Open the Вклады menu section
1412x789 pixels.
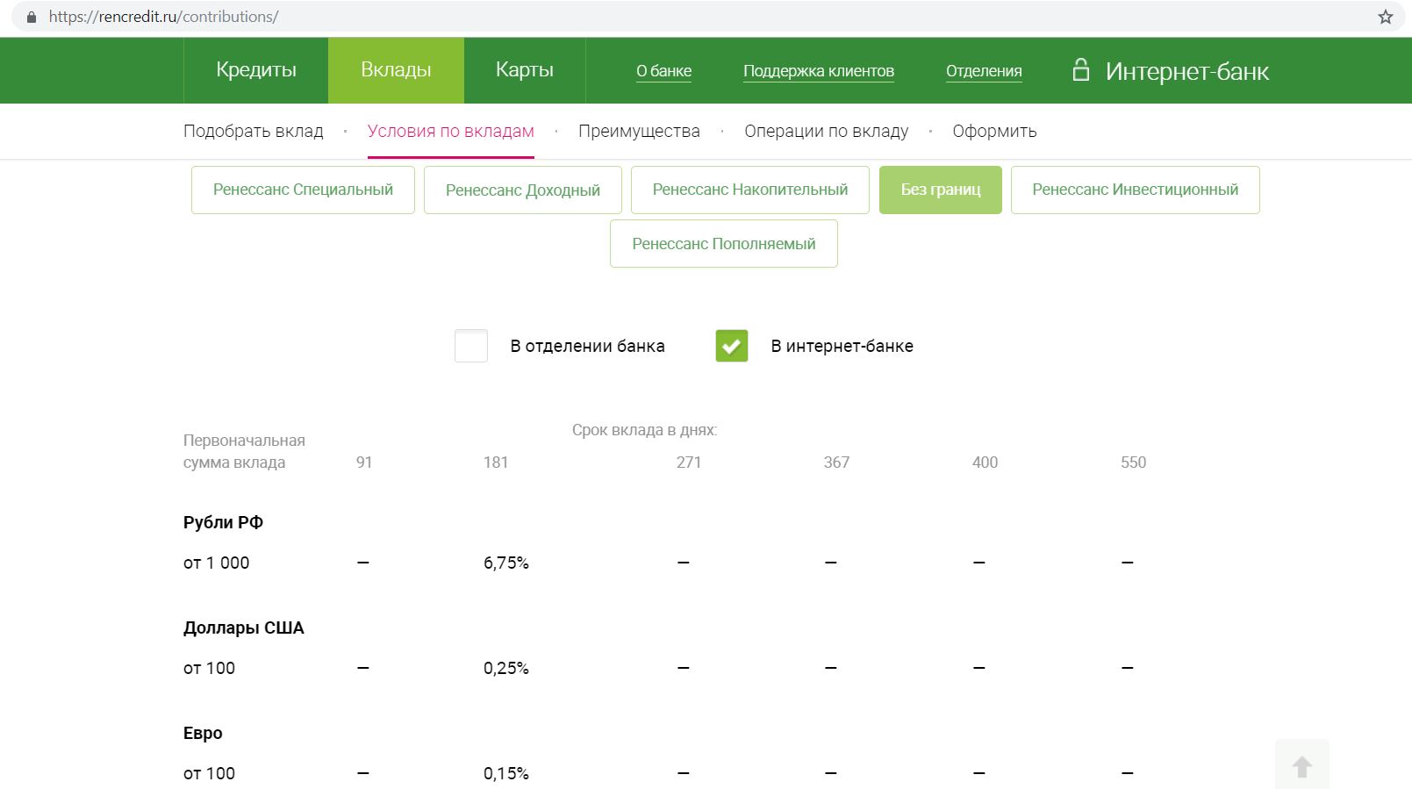(396, 70)
